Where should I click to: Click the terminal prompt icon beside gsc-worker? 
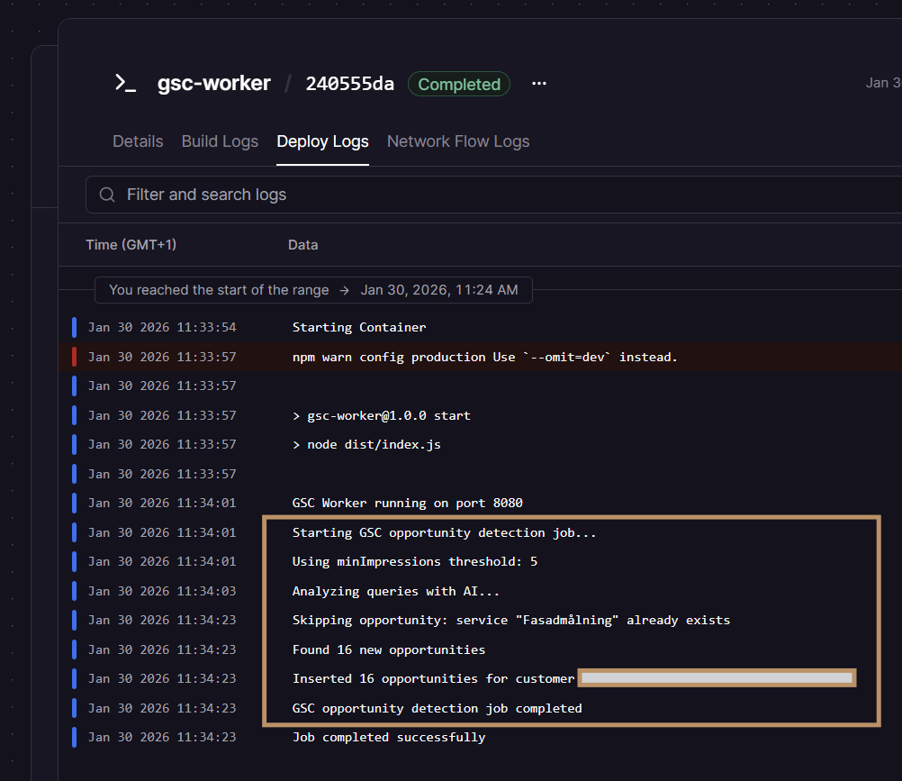click(125, 84)
